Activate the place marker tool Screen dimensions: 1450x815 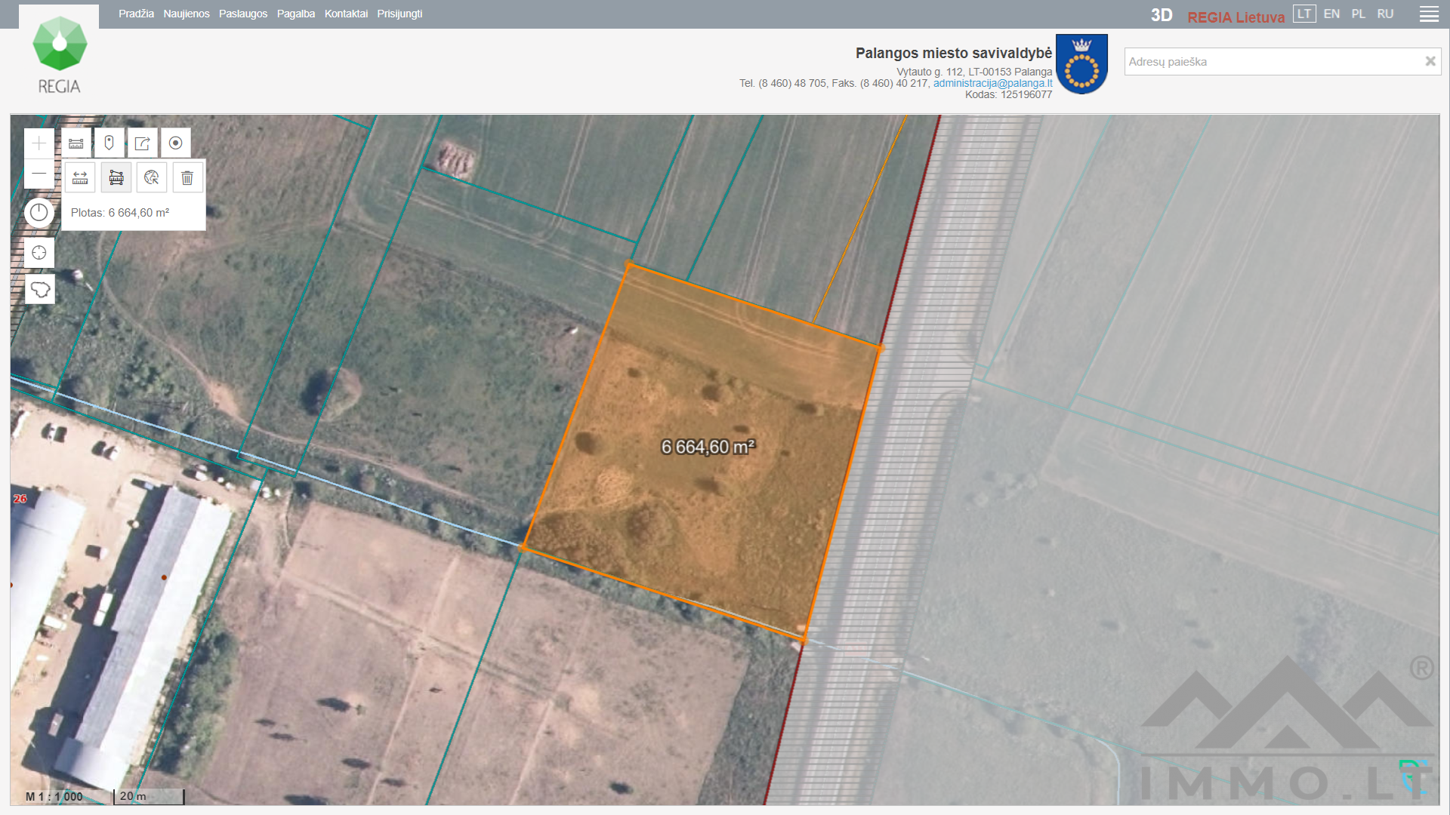(x=109, y=143)
